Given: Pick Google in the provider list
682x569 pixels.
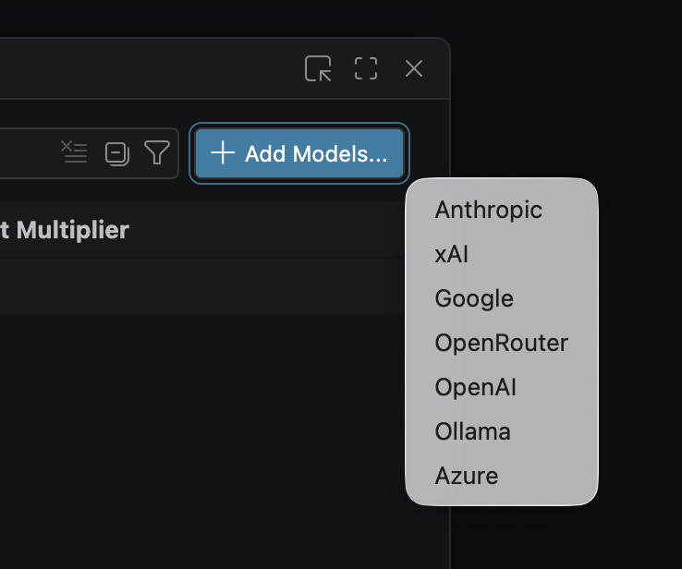Looking at the screenshot, I should click(474, 298).
